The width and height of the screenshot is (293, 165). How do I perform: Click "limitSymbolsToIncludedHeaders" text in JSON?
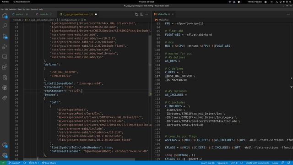click(x=76, y=148)
